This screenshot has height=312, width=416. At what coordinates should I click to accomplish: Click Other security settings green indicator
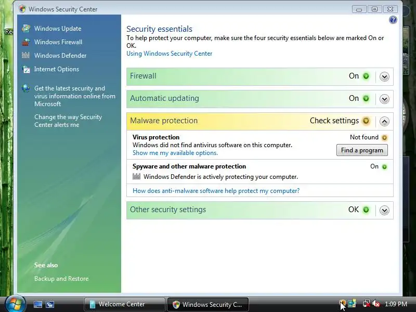366,210
